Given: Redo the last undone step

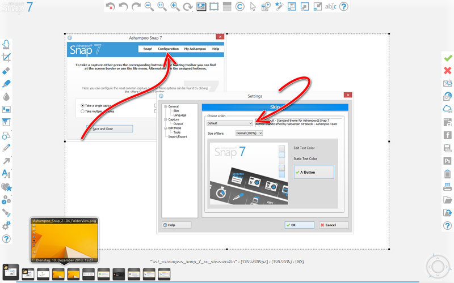Looking at the screenshot, I should (x=136, y=6).
